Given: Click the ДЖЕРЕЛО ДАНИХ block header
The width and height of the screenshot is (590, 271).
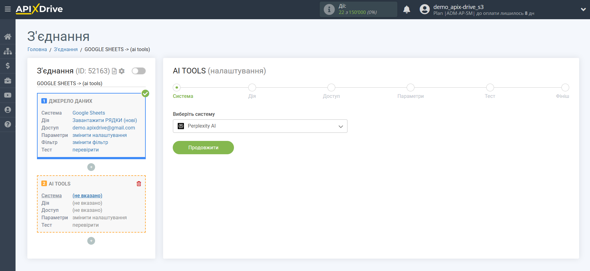Looking at the screenshot, I should [71, 101].
